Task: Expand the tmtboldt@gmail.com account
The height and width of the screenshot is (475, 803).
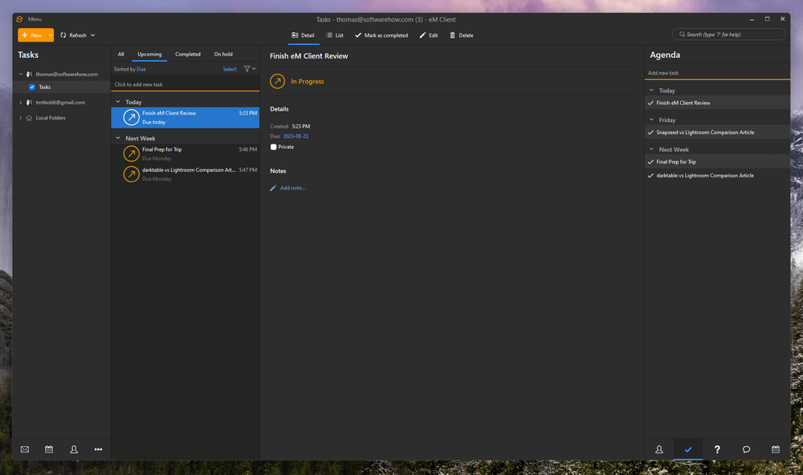Action: [x=21, y=103]
